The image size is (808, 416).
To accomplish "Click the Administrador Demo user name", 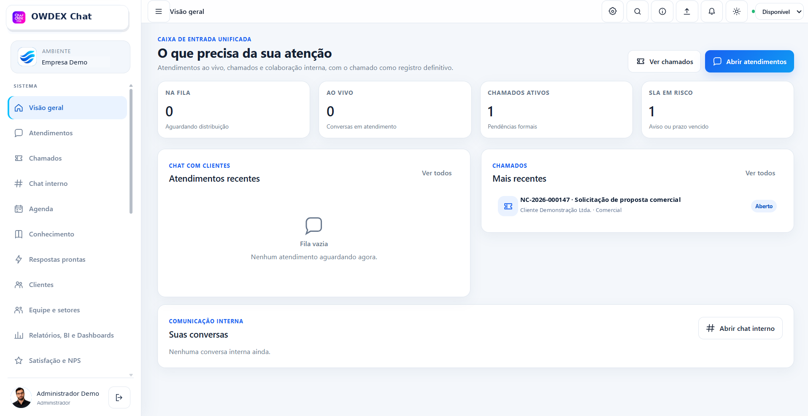I will tap(68, 394).
